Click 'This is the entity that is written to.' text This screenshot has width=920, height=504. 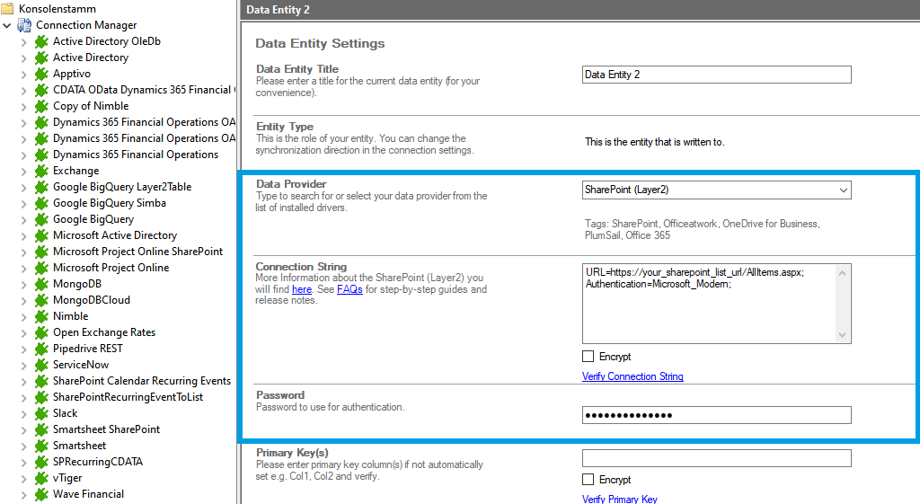(x=655, y=142)
